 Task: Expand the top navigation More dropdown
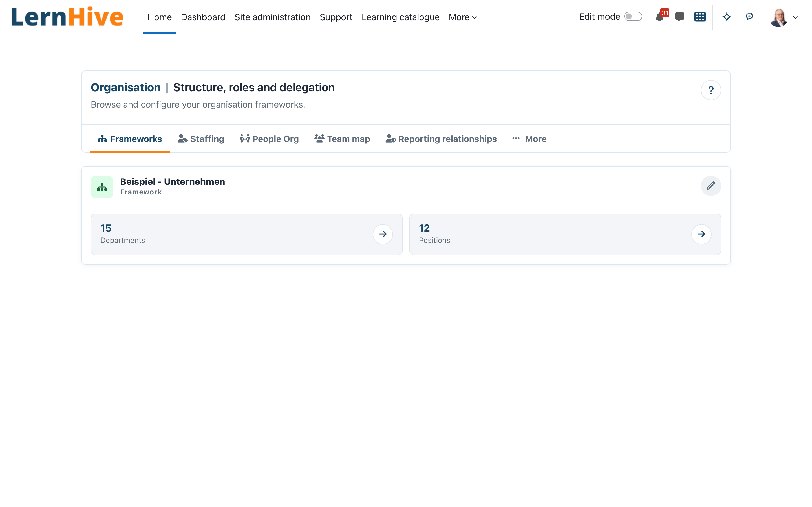tap(463, 17)
